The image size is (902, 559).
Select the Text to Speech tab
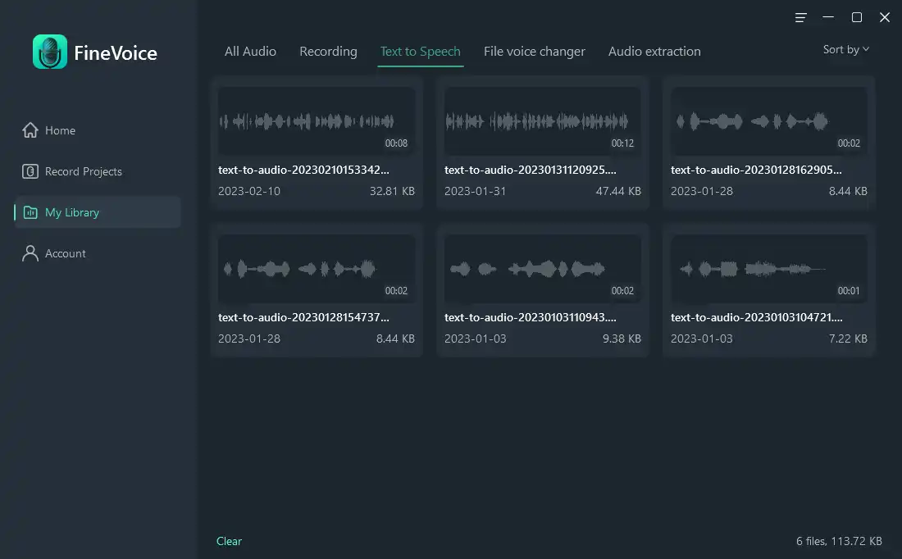pyautogui.click(x=420, y=52)
